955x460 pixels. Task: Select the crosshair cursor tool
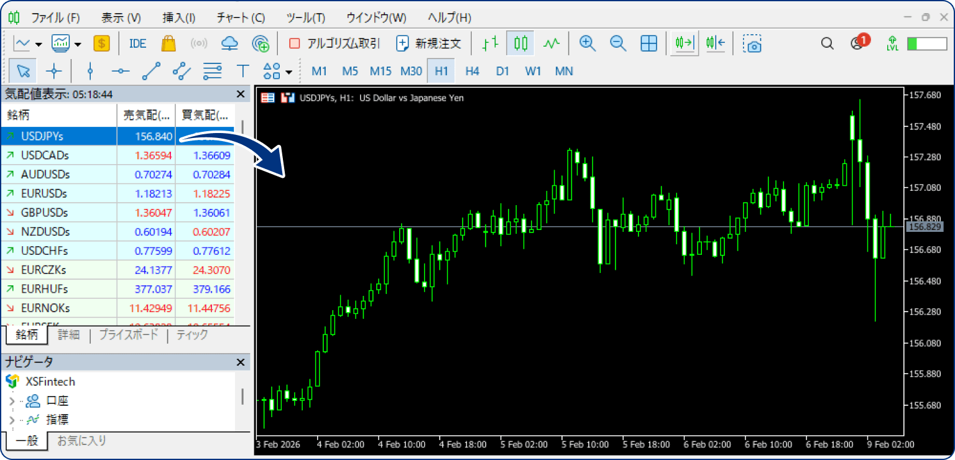(x=54, y=71)
